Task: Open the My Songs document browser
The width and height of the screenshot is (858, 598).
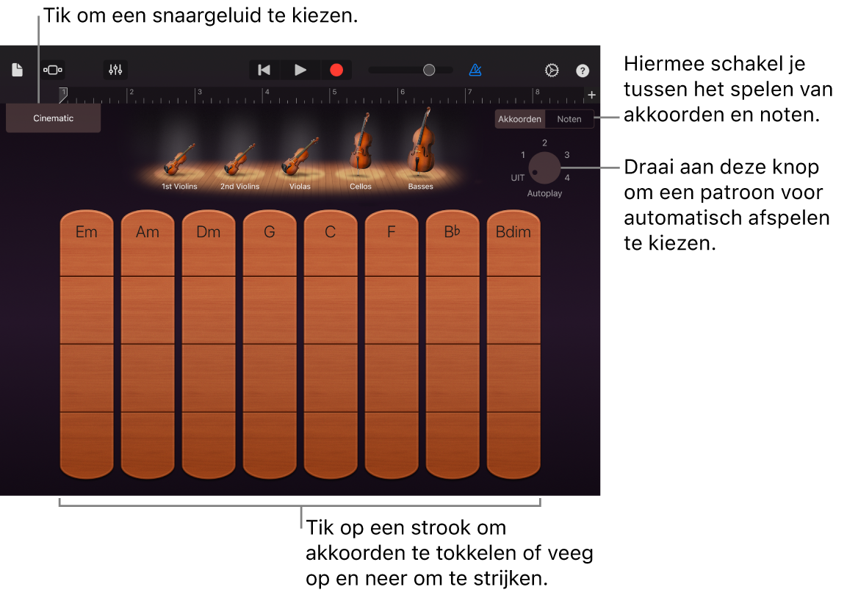Action: [x=16, y=70]
